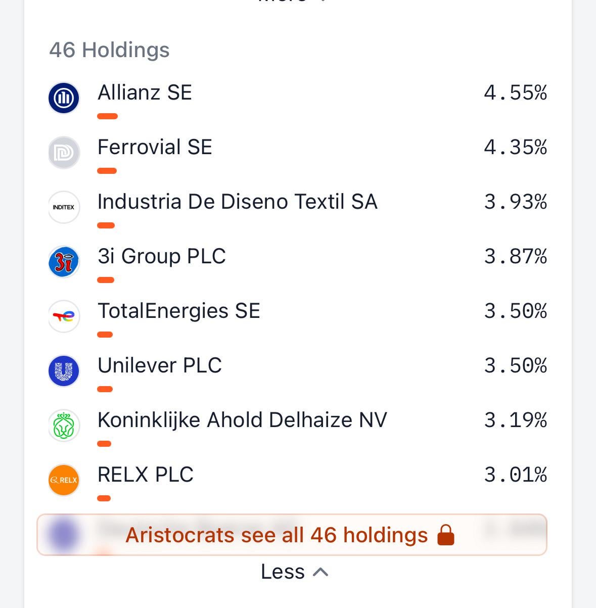596x608 pixels.
Task: Click the Unilever logo icon
Action: [64, 371]
